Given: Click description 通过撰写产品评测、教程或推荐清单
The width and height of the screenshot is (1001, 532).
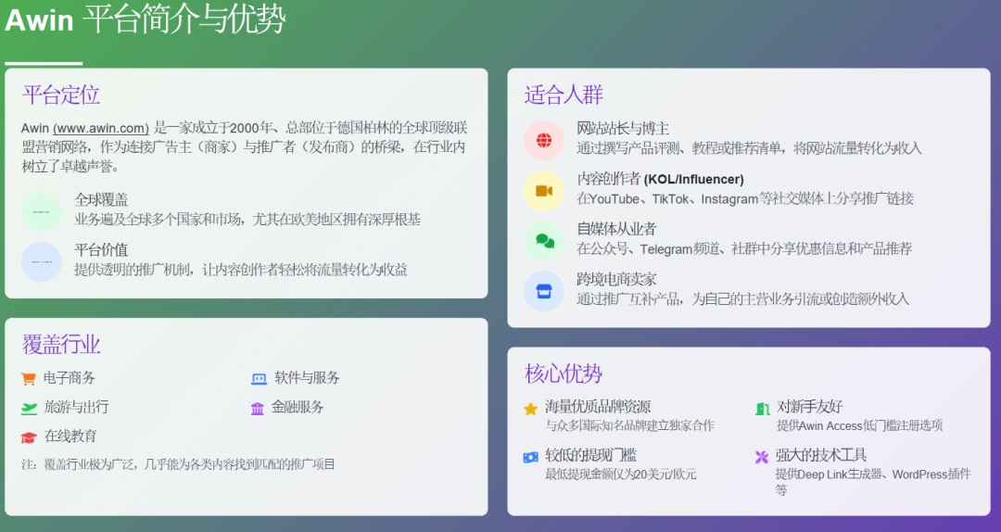Looking at the screenshot, I should coord(749,148).
